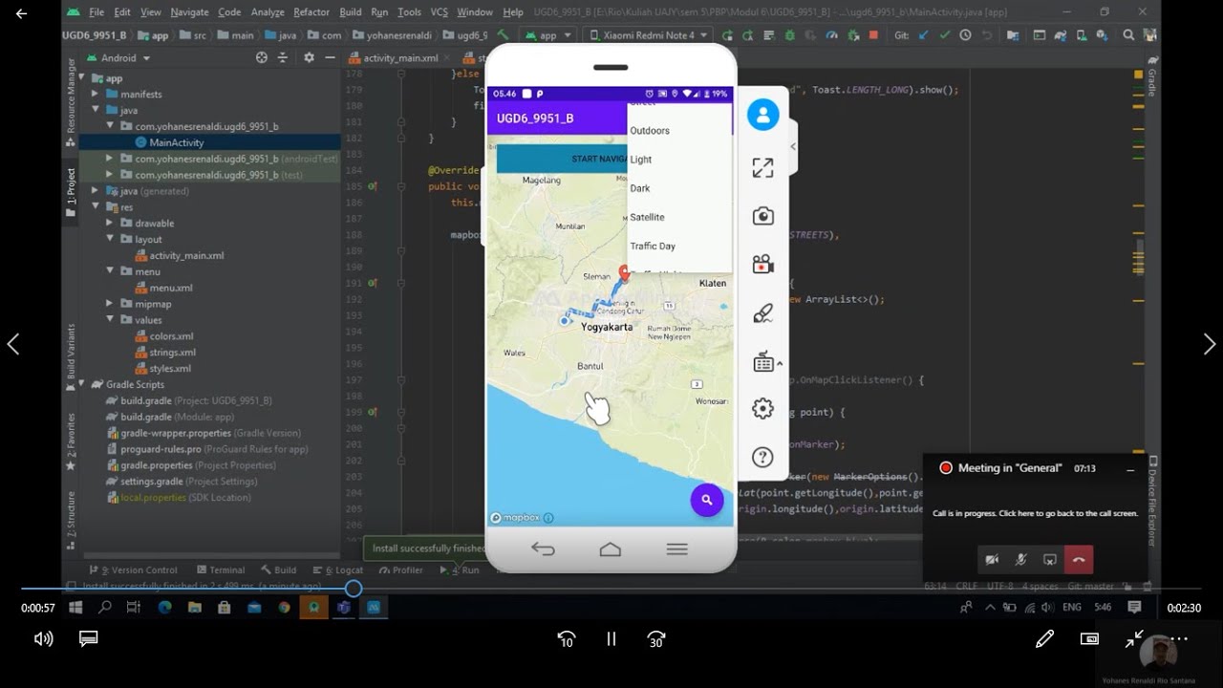The image size is (1223, 688).
Task: Tap the phone back navigation button
Action: click(x=543, y=548)
